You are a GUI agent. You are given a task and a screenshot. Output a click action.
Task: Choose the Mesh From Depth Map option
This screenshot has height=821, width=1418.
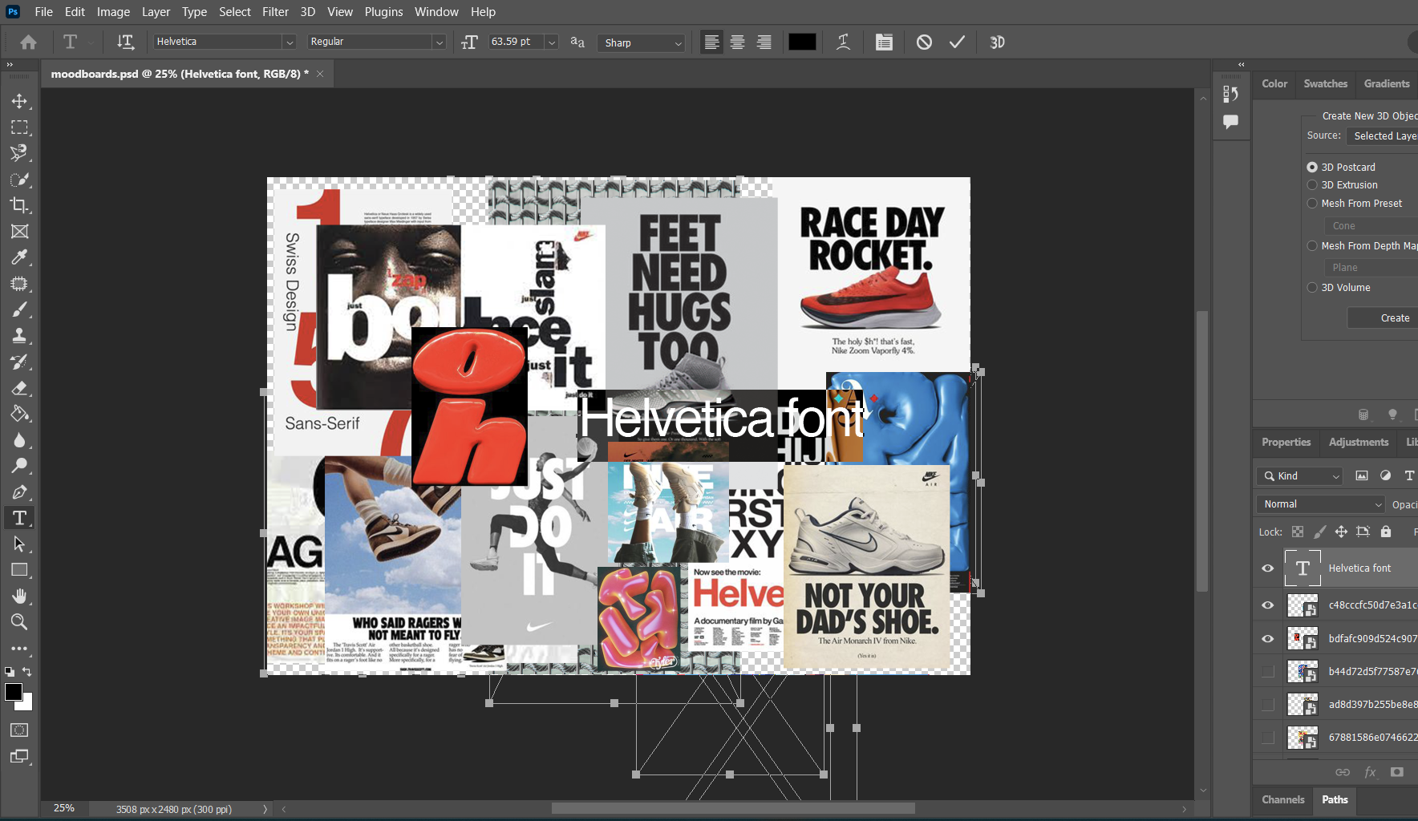click(1312, 245)
